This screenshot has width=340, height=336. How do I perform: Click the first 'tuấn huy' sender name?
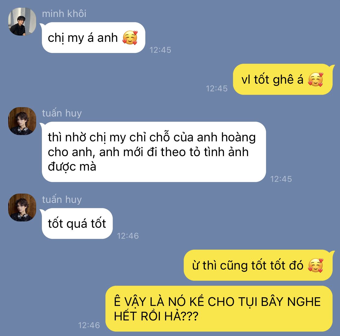click(x=62, y=113)
